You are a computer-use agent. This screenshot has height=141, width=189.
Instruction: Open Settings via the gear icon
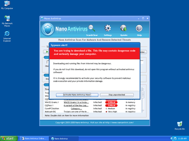[x=108, y=28]
